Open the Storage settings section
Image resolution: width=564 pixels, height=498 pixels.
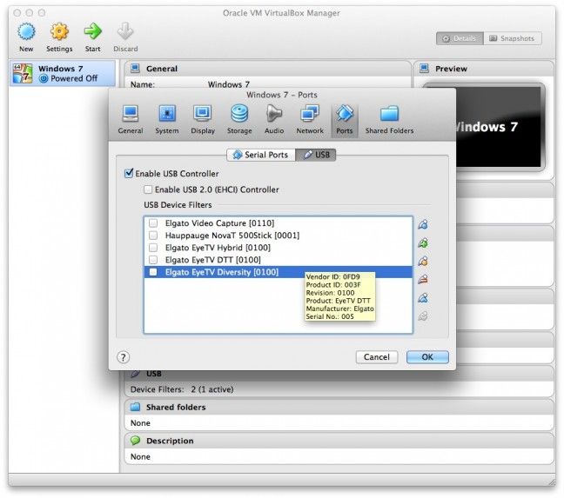click(239, 117)
